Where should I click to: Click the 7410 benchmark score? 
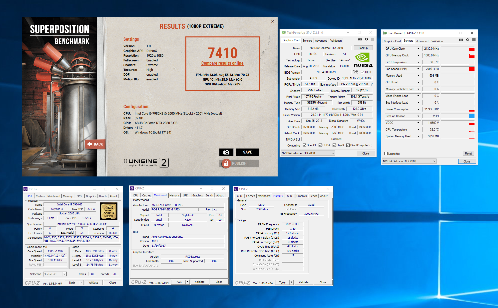coord(222,53)
